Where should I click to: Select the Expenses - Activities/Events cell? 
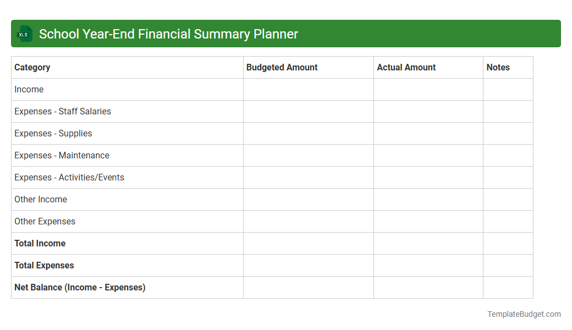[69, 177]
